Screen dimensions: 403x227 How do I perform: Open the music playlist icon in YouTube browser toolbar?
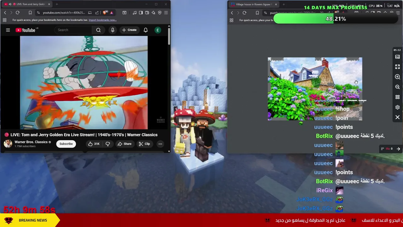point(134,13)
